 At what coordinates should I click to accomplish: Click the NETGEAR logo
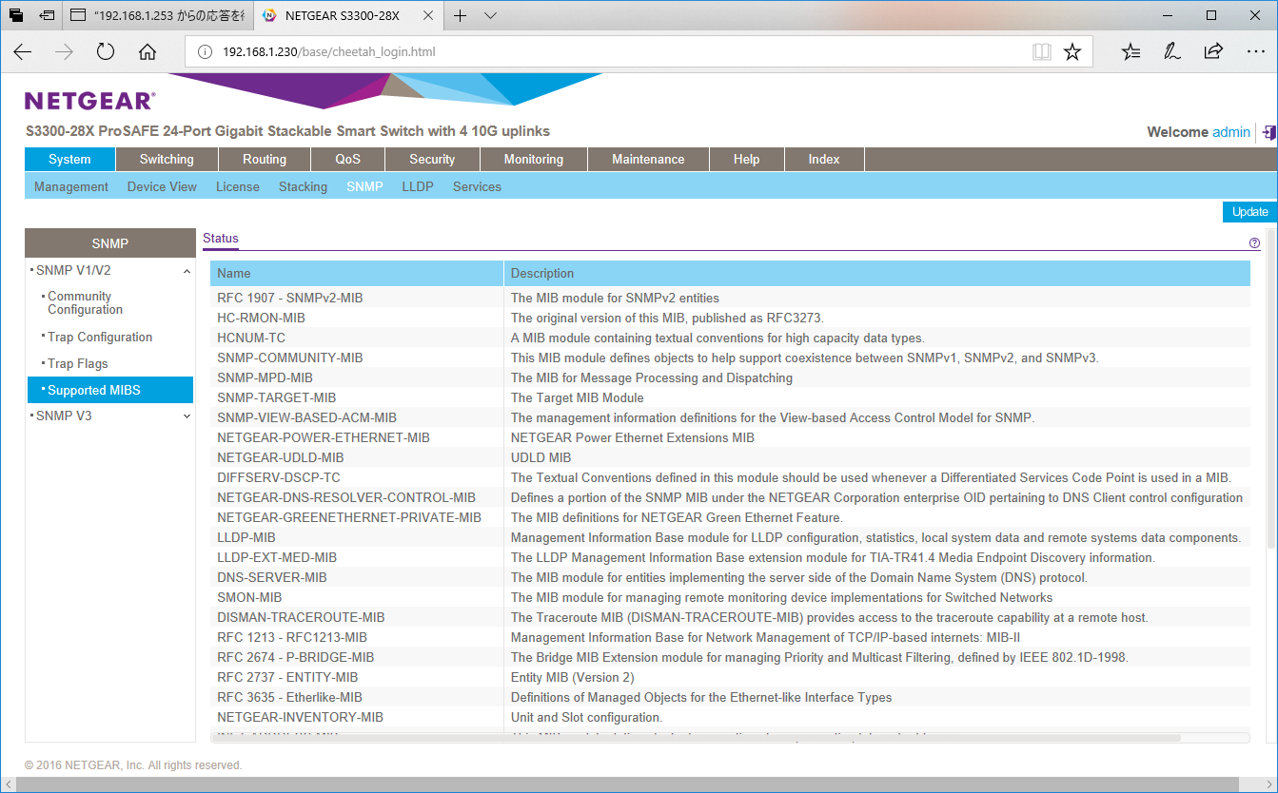pyautogui.click(x=89, y=101)
